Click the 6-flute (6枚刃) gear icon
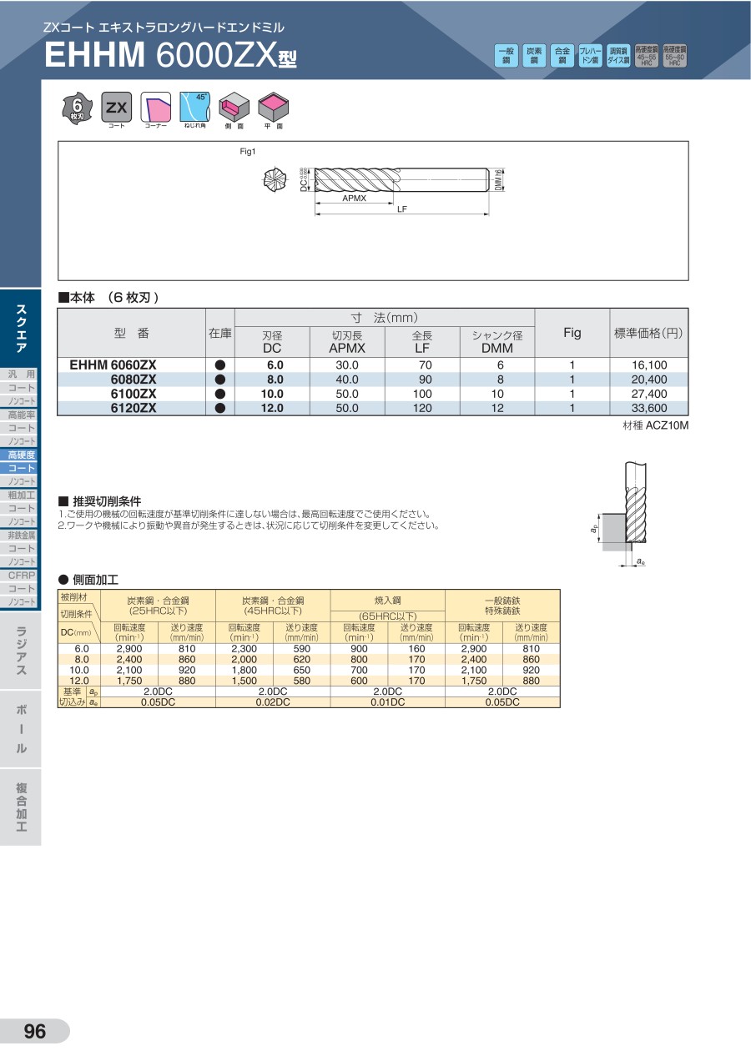The image size is (751, 1061). 77,108
